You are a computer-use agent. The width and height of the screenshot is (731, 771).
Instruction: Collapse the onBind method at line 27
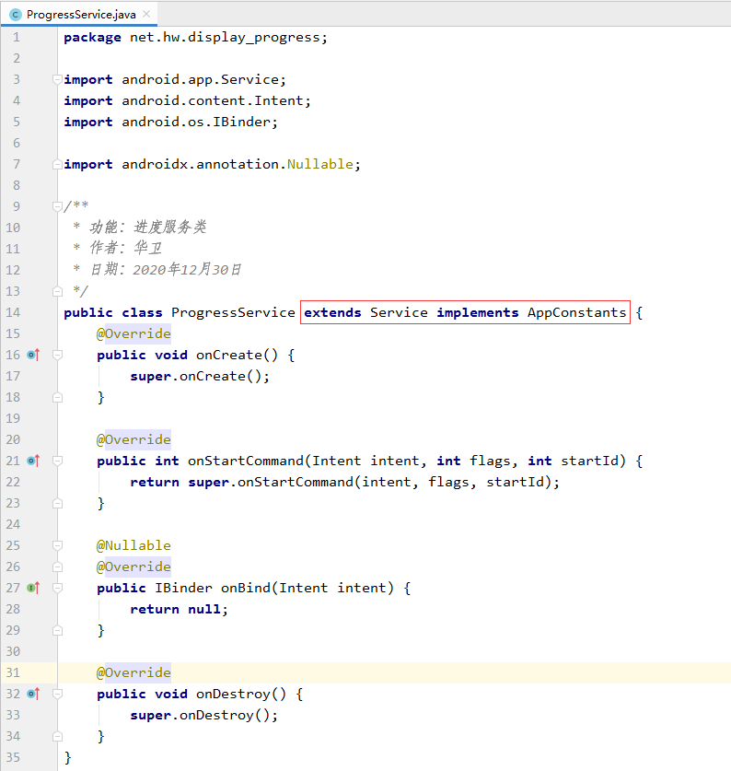click(57, 588)
